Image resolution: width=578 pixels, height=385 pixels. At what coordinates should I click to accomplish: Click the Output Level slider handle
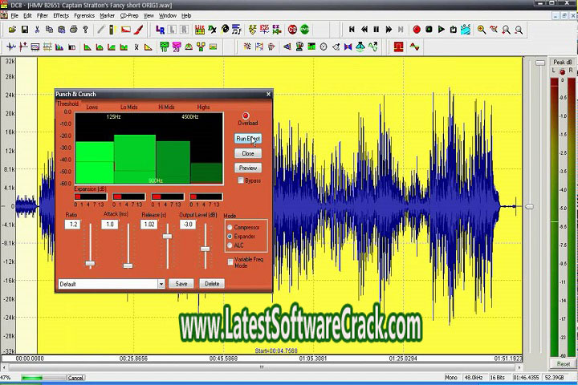coord(206,249)
